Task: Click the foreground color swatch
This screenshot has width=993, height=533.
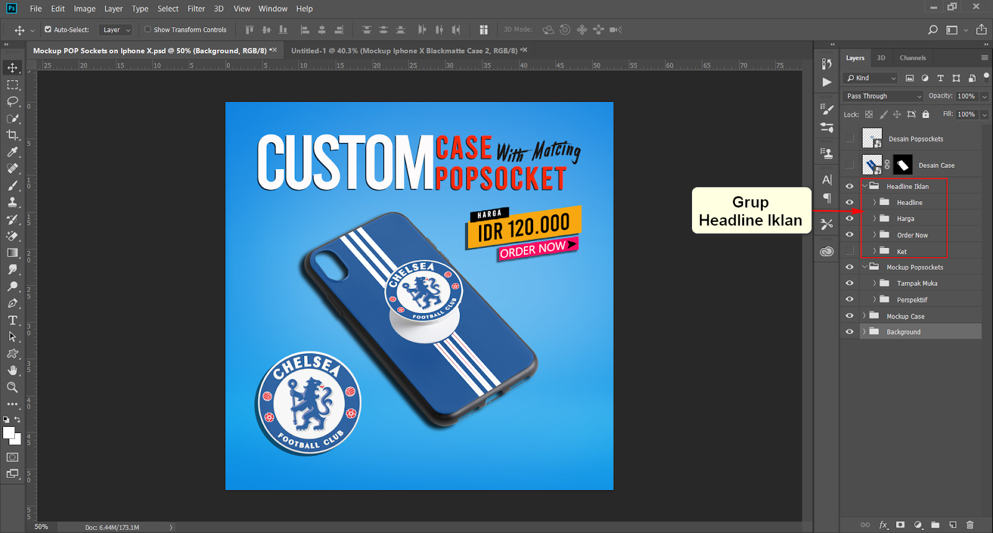Action: (x=9, y=433)
